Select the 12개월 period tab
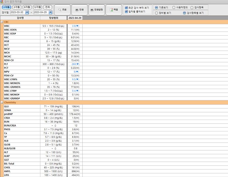This screenshot has width=228, height=177. 37,7
